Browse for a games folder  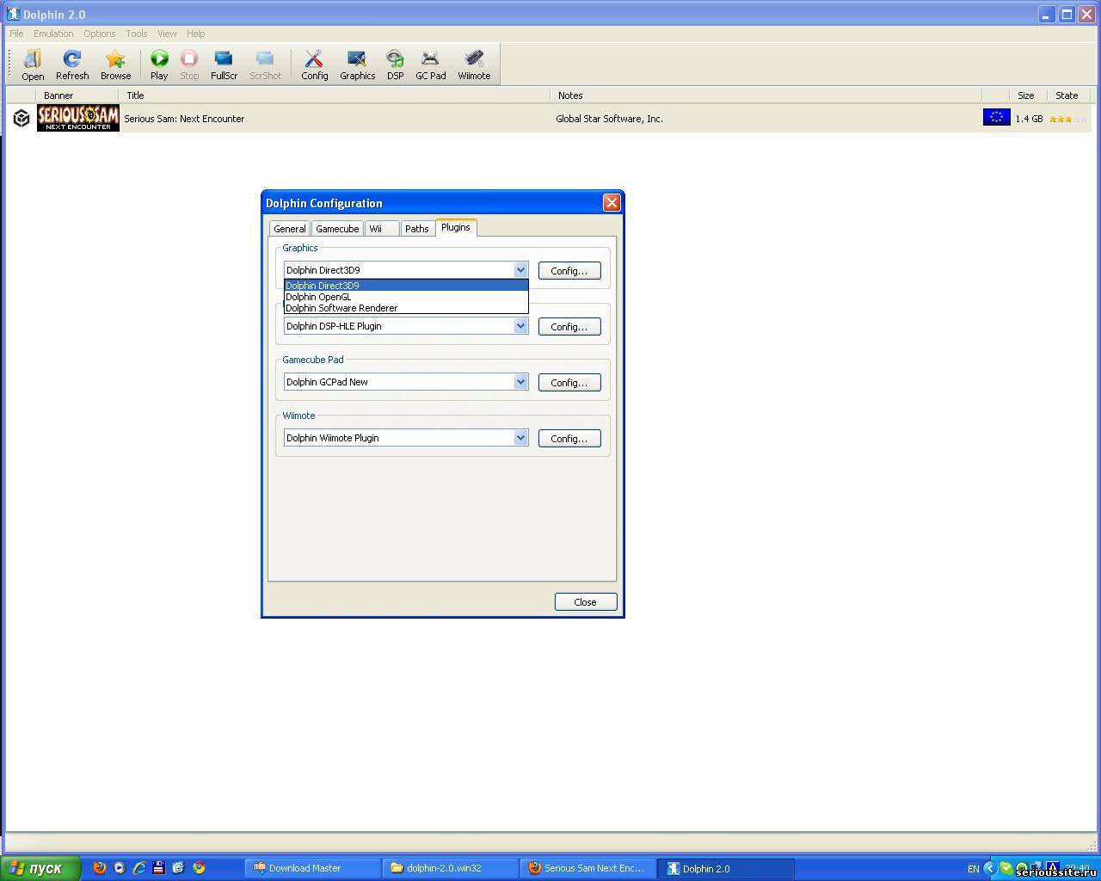click(x=115, y=65)
